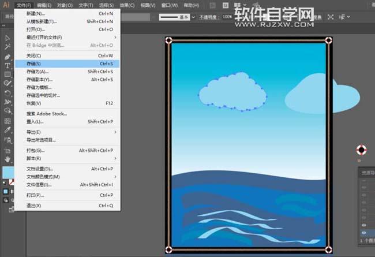Choose Save (存储) from File menu
Screen dimensions: 375x257
click(x=33, y=64)
